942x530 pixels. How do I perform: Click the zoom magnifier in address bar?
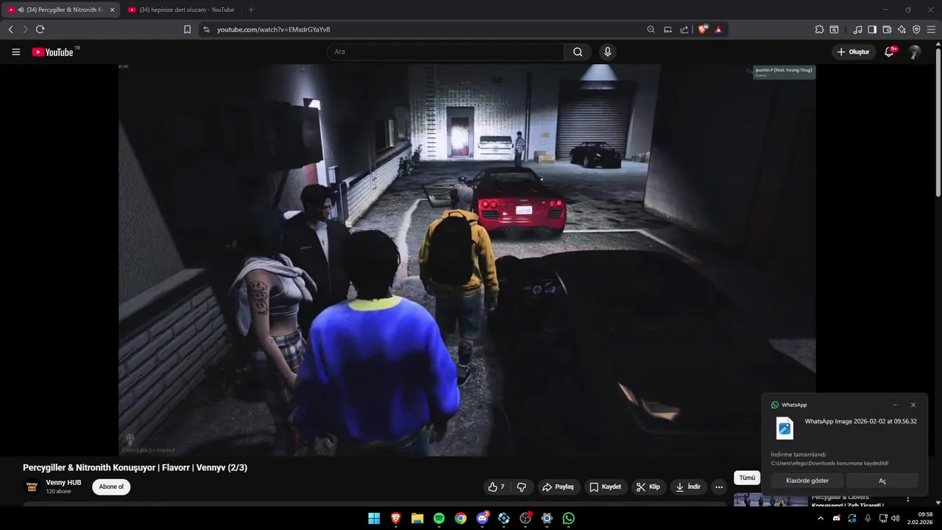pos(651,29)
